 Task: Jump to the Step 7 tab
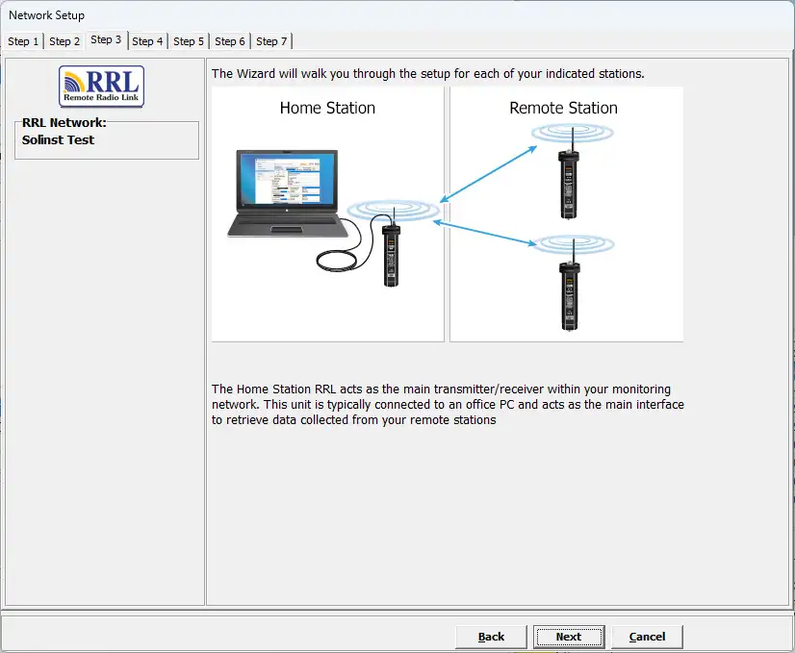pyautogui.click(x=271, y=41)
